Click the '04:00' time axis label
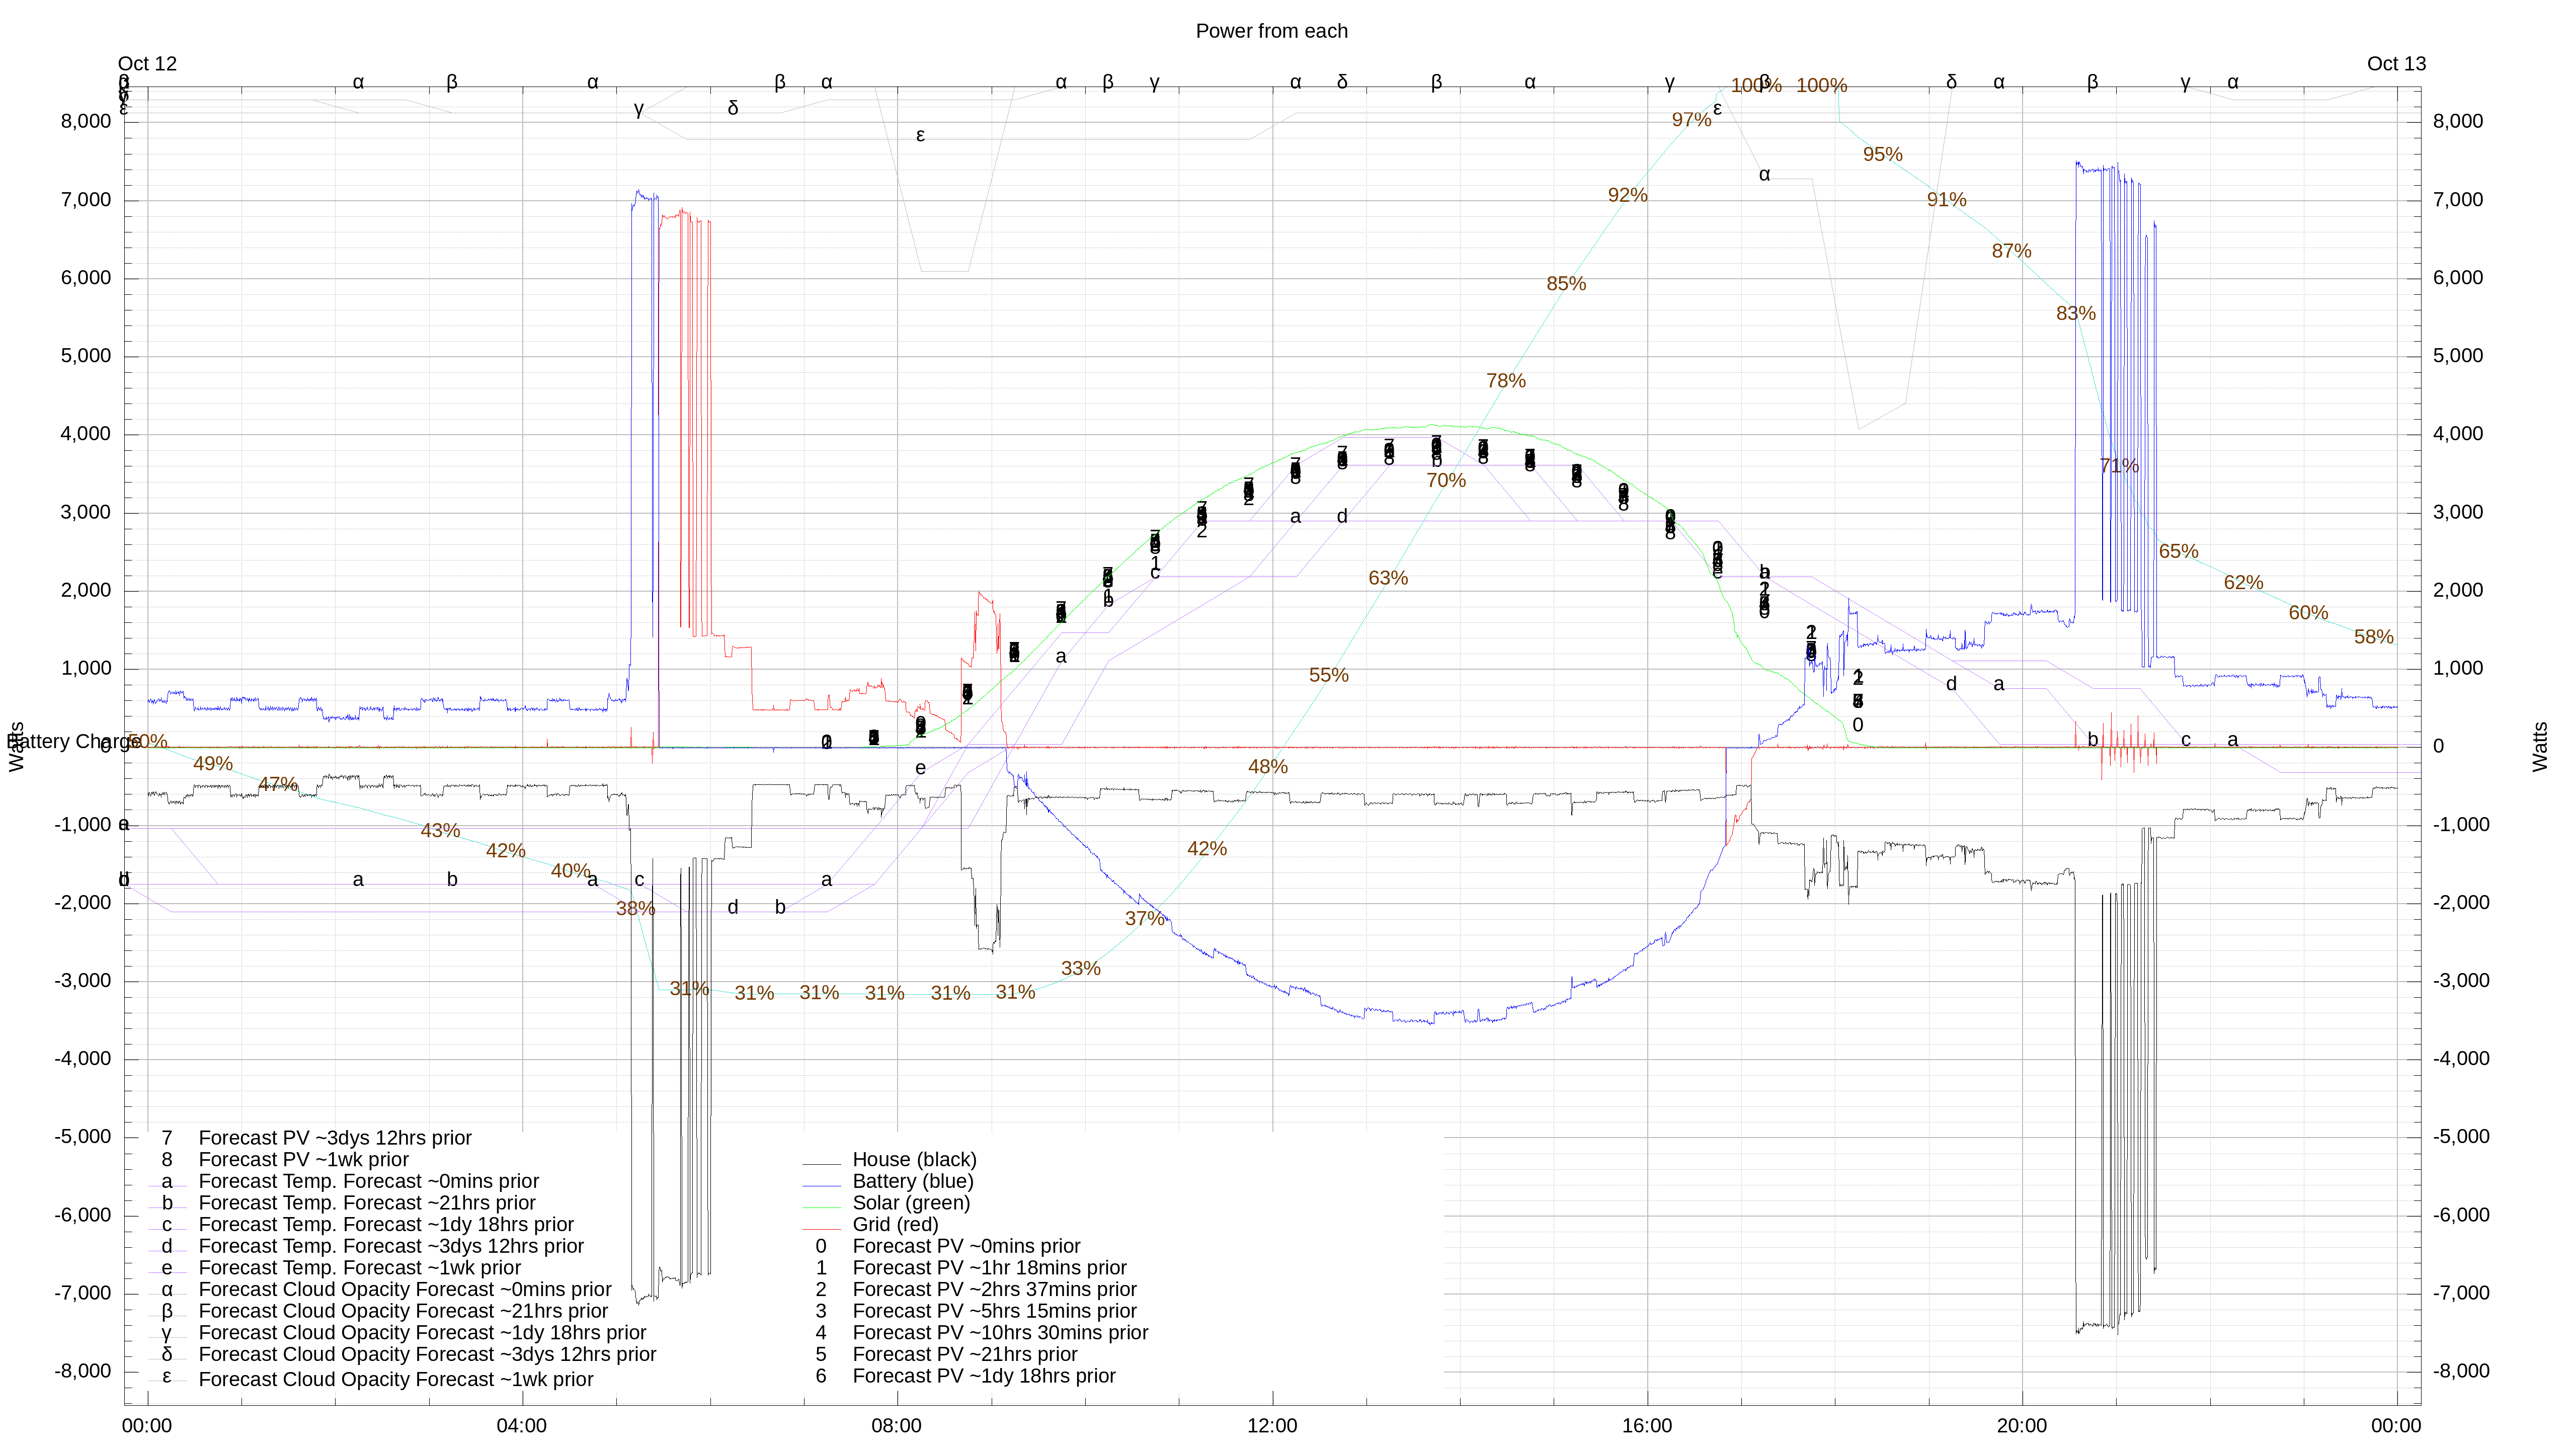 click(522, 1426)
